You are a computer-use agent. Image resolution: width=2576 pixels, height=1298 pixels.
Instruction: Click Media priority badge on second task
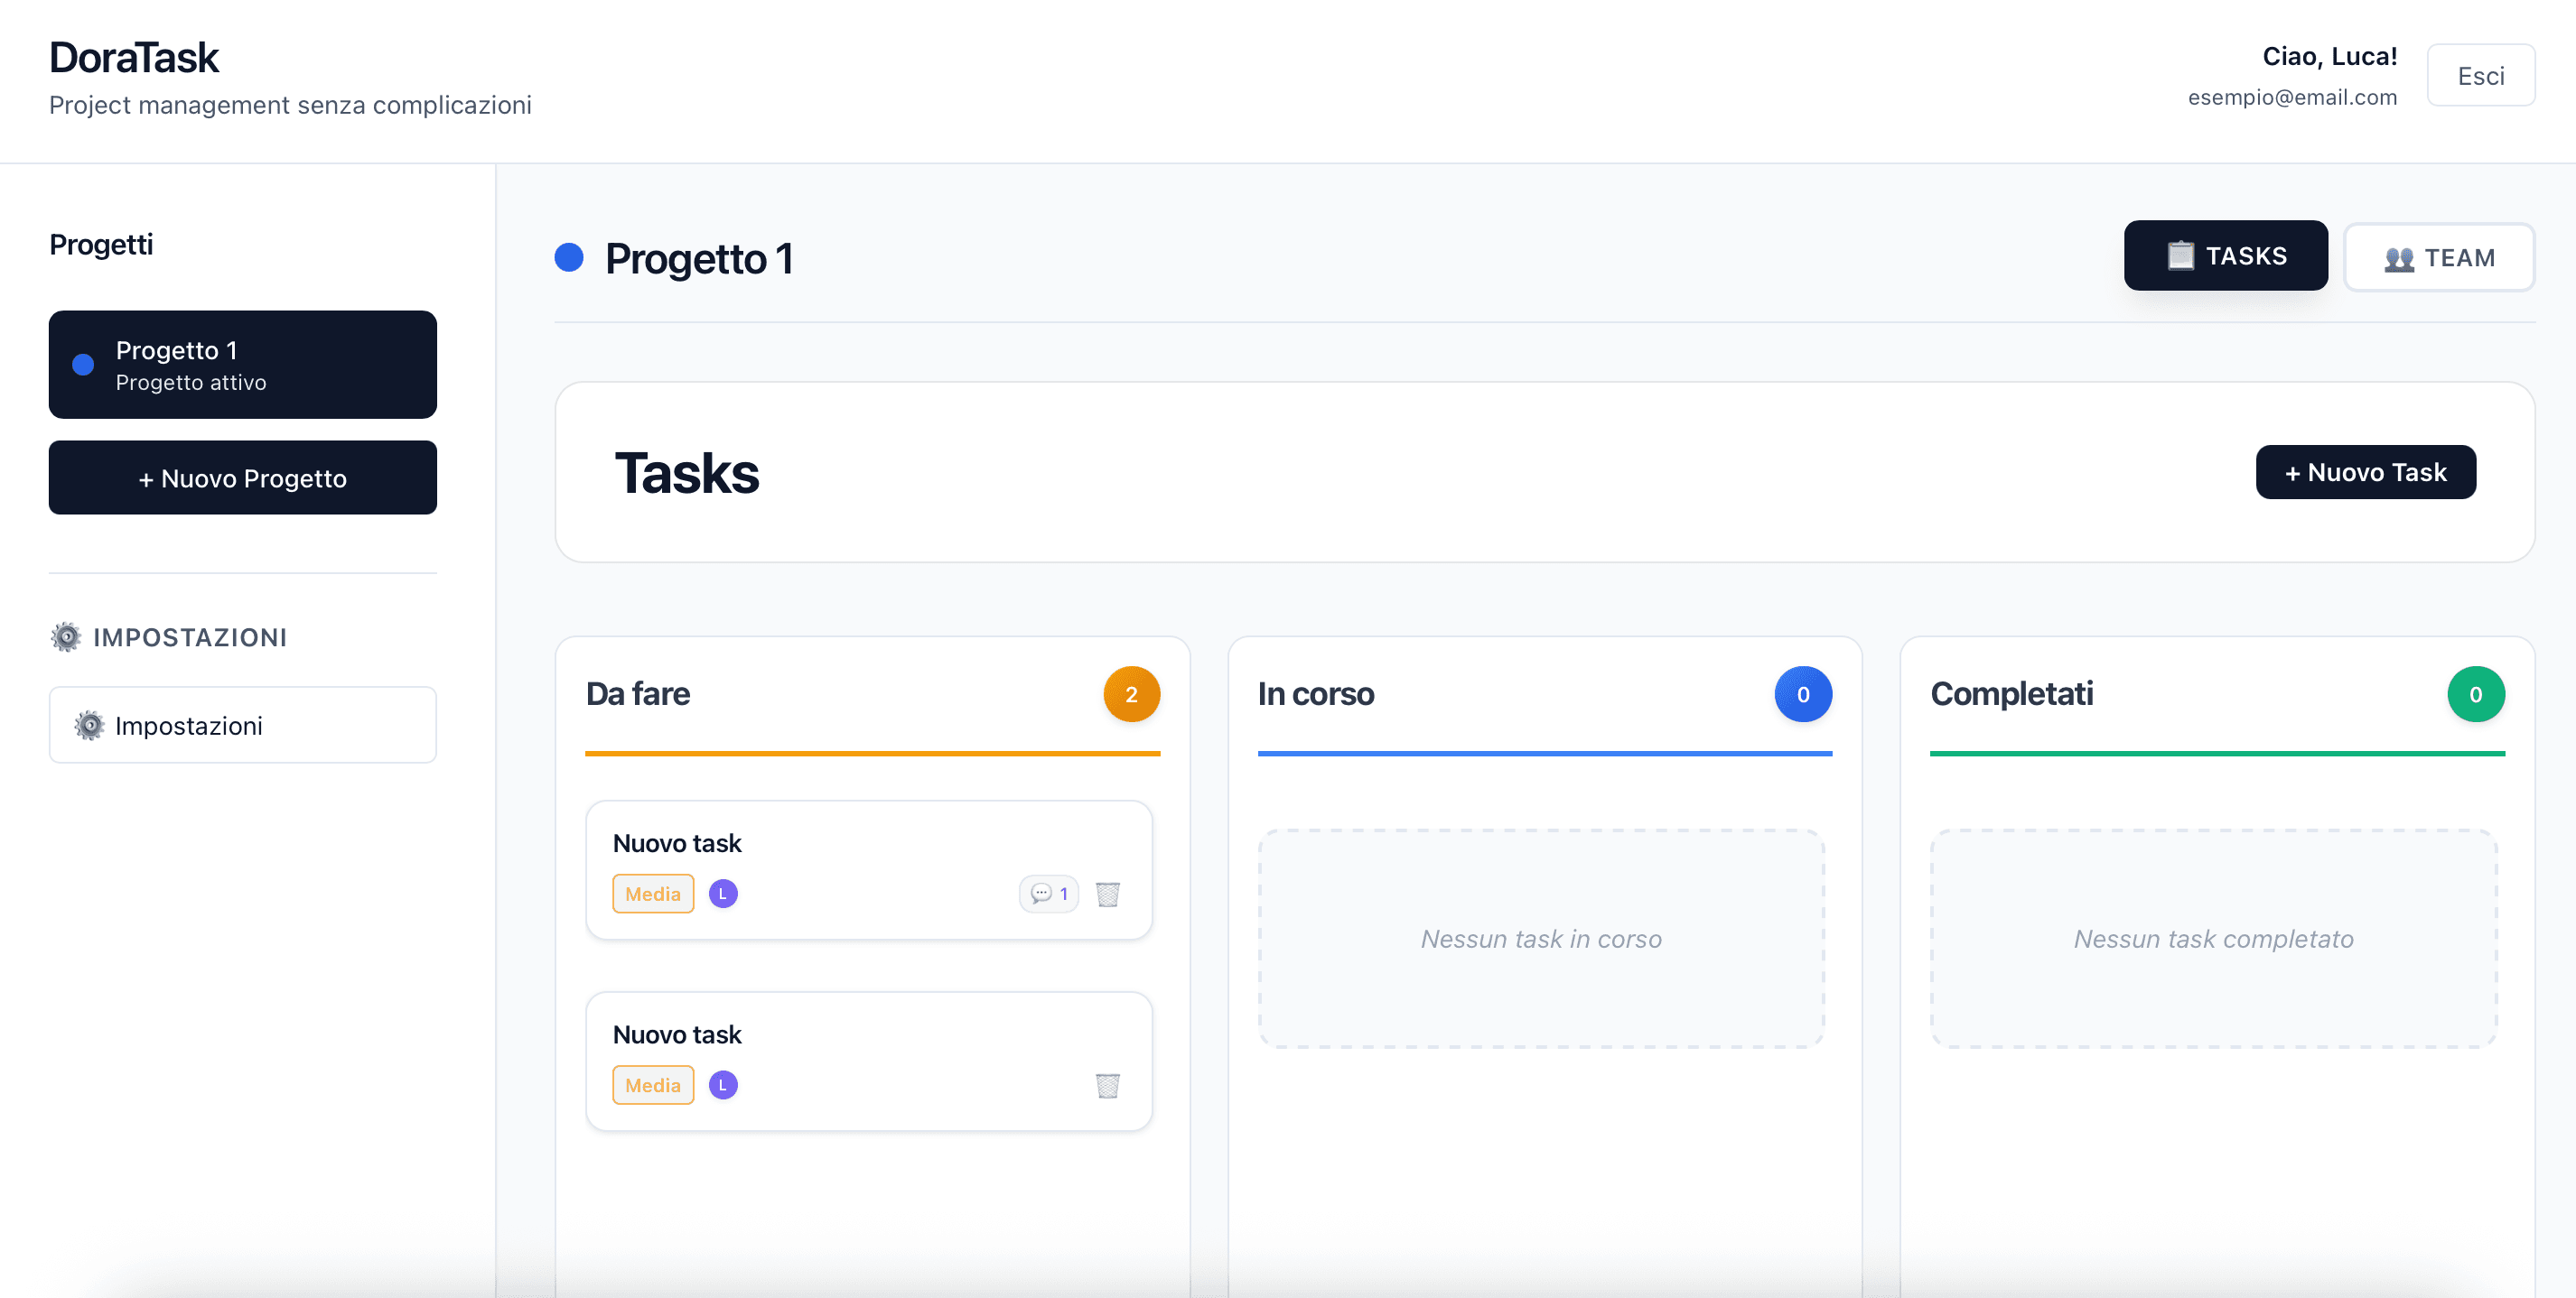[653, 1085]
